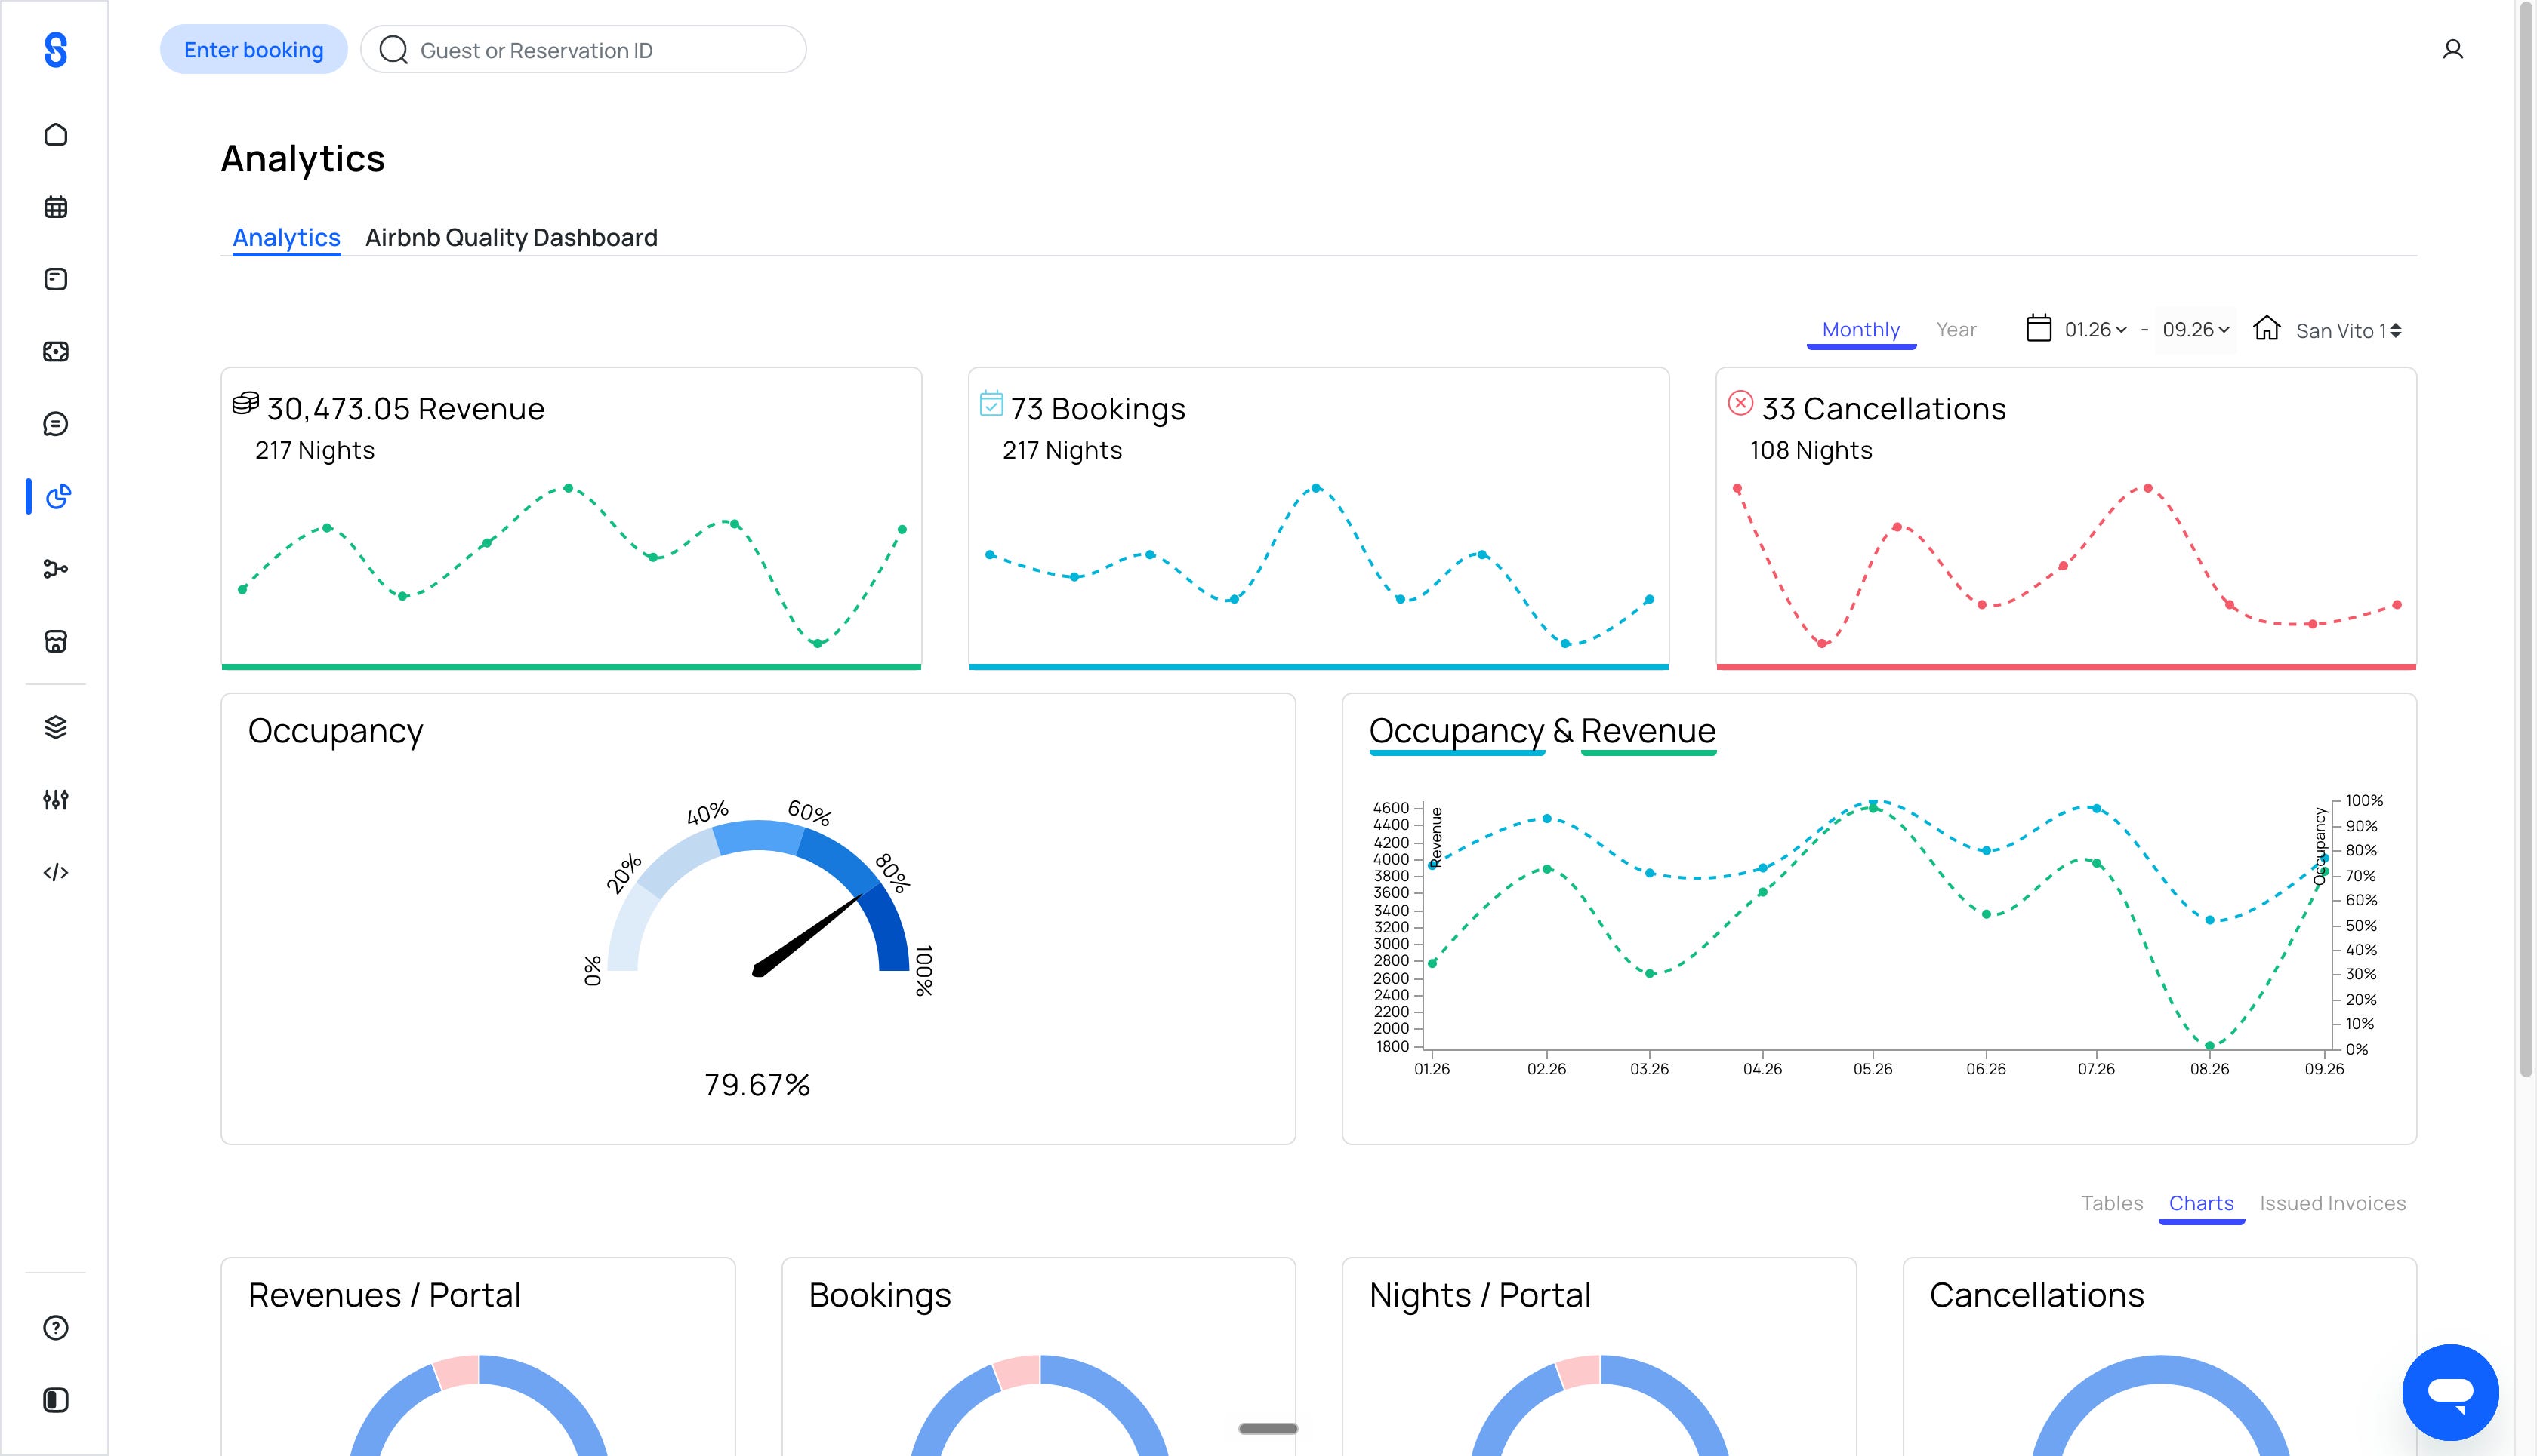Viewport: 2537px width, 1456px height.
Task: Open the help question mark icon
Action: point(56,1327)
